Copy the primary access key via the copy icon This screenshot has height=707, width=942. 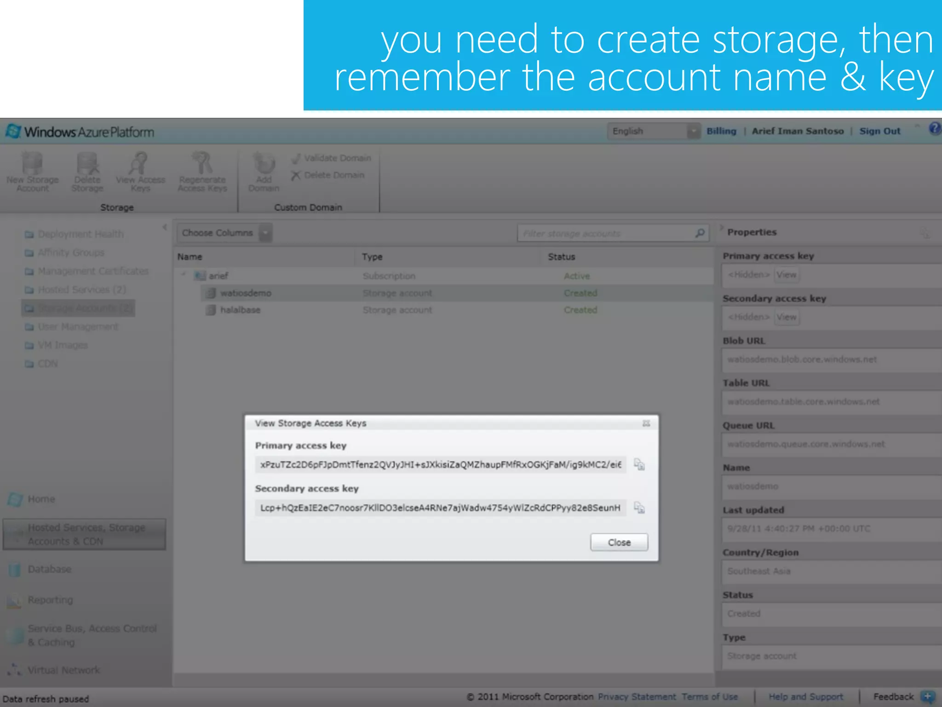pos(639,464)
